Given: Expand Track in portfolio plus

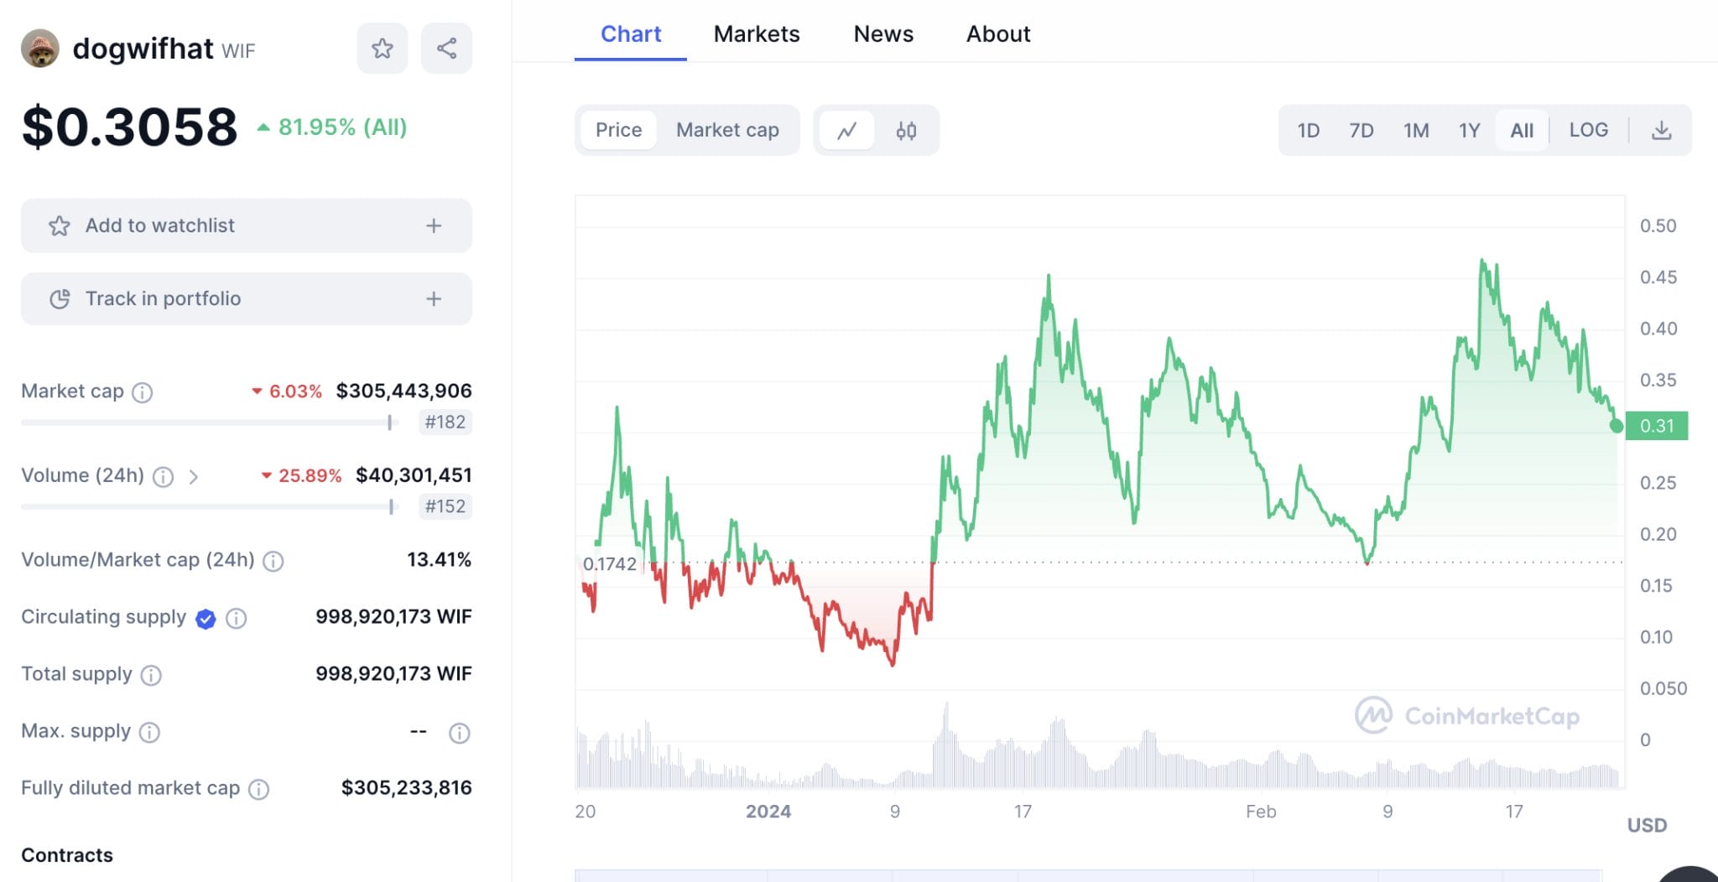Looking at the screenshot, I should pos(434,299).
